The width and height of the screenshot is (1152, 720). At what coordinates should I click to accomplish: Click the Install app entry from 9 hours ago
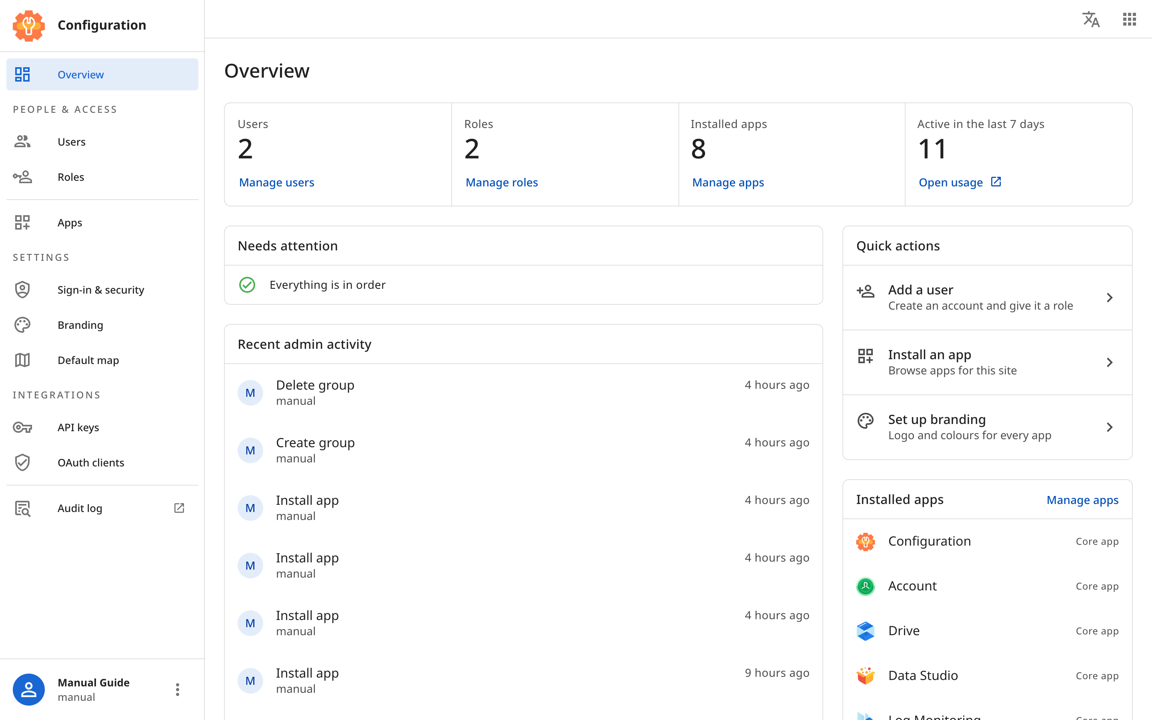click(x=523, y=680)
